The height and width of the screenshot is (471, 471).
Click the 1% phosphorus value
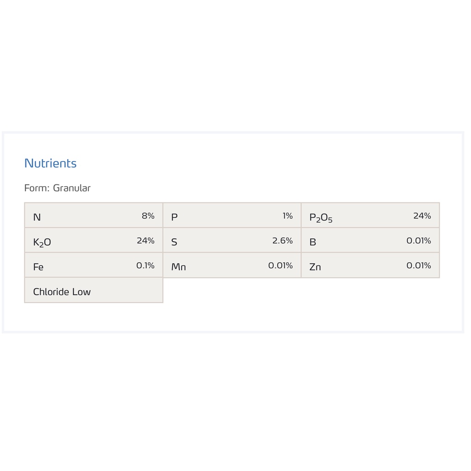287,216
